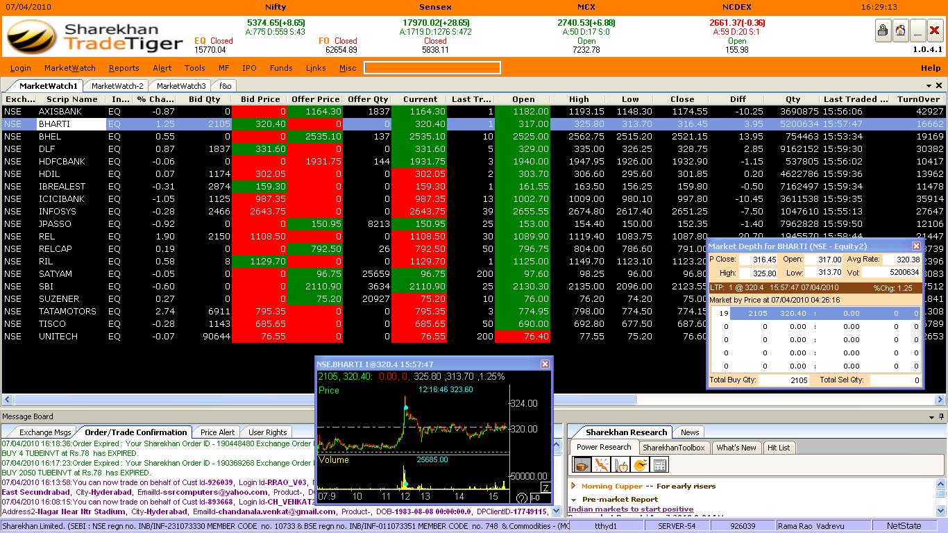This screenshot has width=948, height=533.
Task: Expand the Pre-market Report entry
Action: pyautogui.click(x=575, y=499)
